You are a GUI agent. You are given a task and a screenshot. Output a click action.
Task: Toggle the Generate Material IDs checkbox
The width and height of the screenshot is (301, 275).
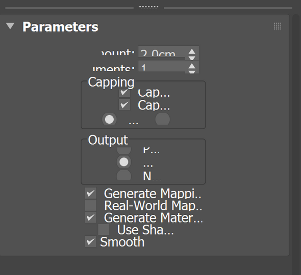click(91, 217)
